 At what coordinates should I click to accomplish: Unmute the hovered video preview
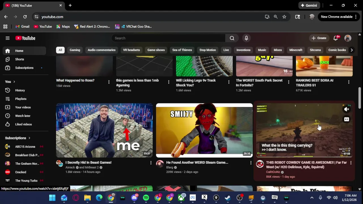pyautogui.click(x=347, y=109)
